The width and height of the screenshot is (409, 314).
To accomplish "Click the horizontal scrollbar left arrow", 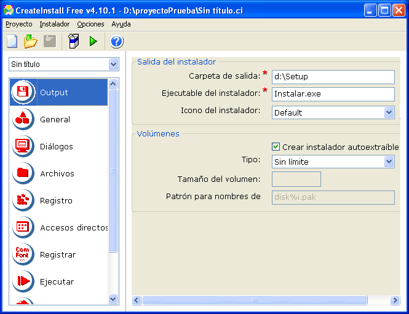I will [137, 300].
